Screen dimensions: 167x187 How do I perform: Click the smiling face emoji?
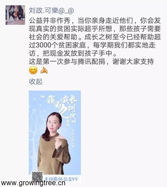[x=33, y=70]
